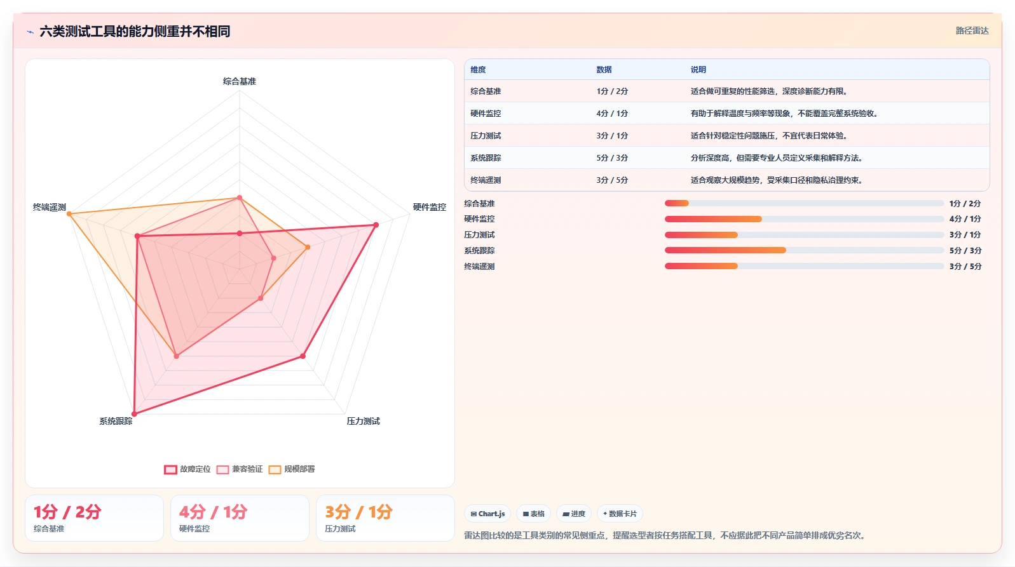Screen dimensions: 1015x567
Task: Select the 综合基准 row in the table
Action: 727,91
